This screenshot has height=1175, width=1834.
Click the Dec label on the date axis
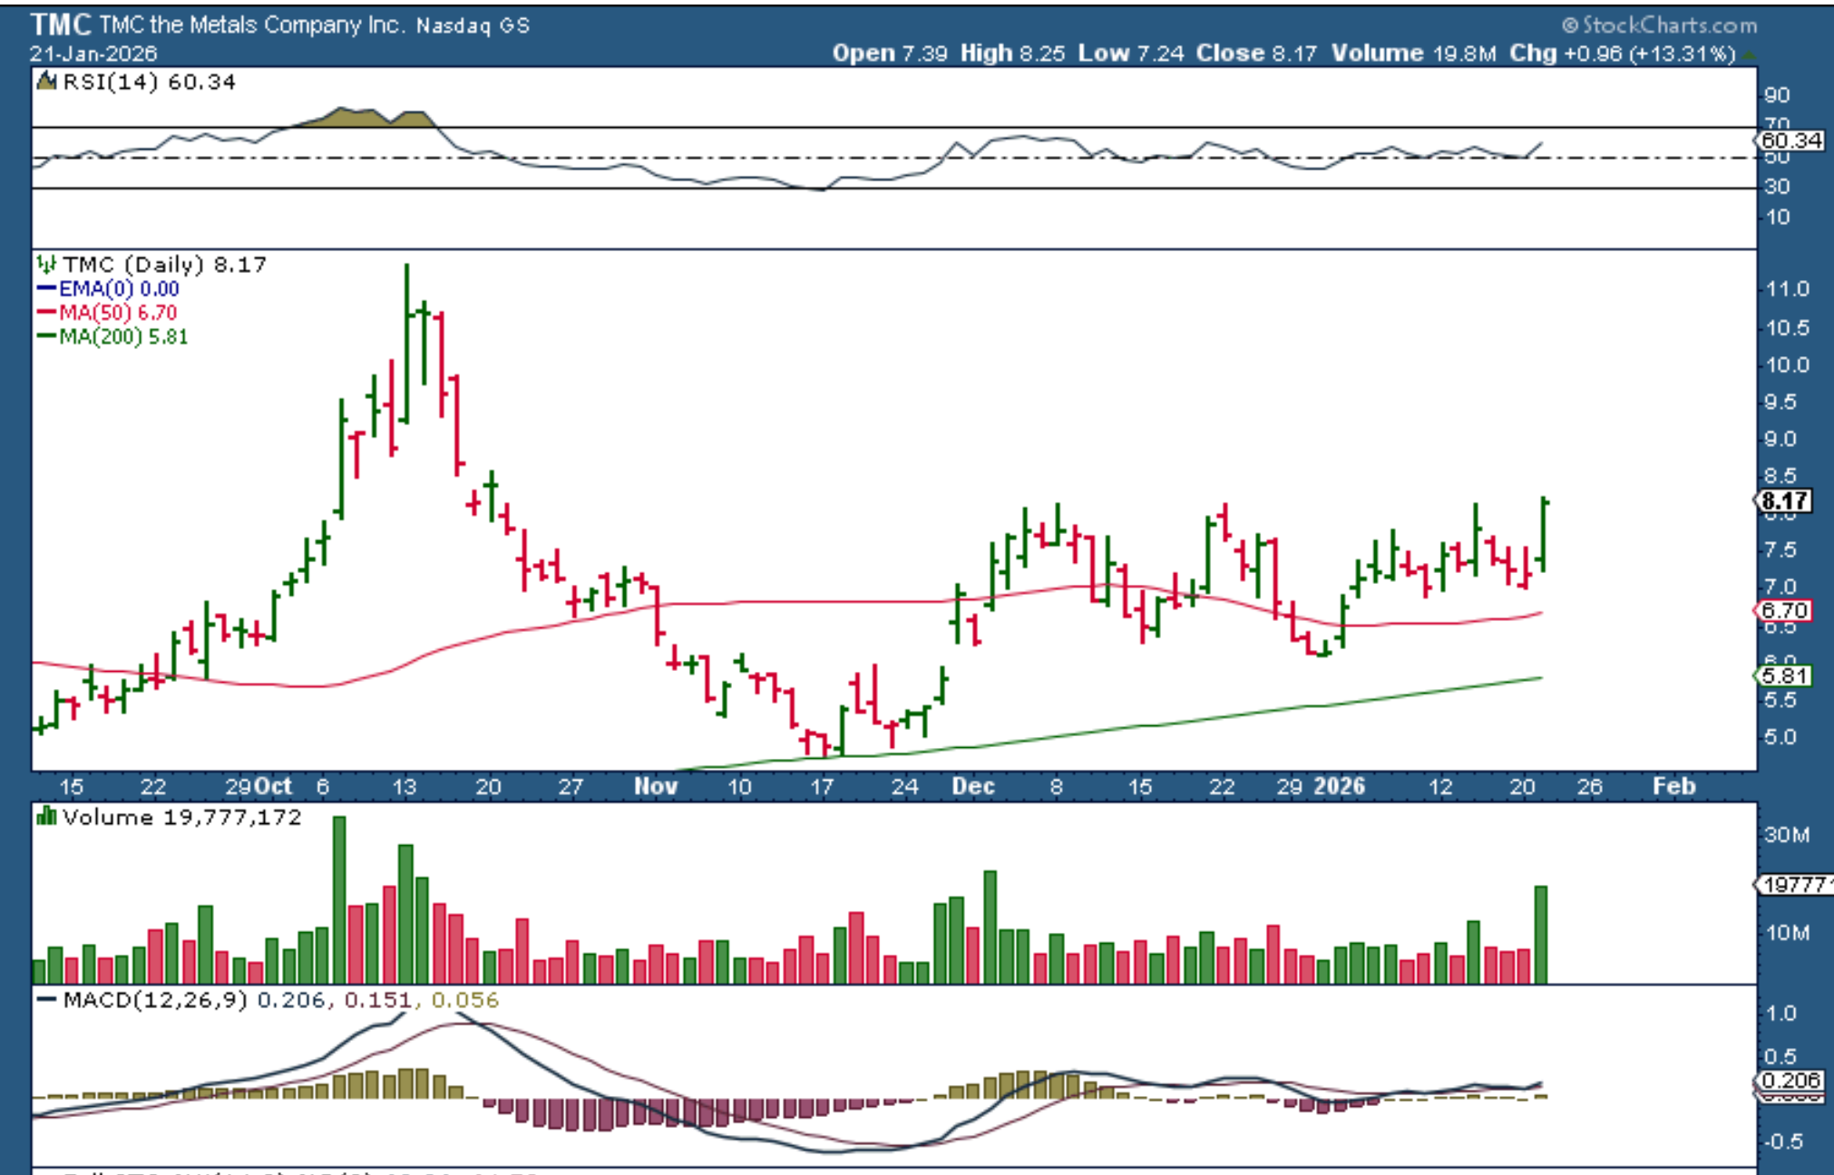point(972,786)
